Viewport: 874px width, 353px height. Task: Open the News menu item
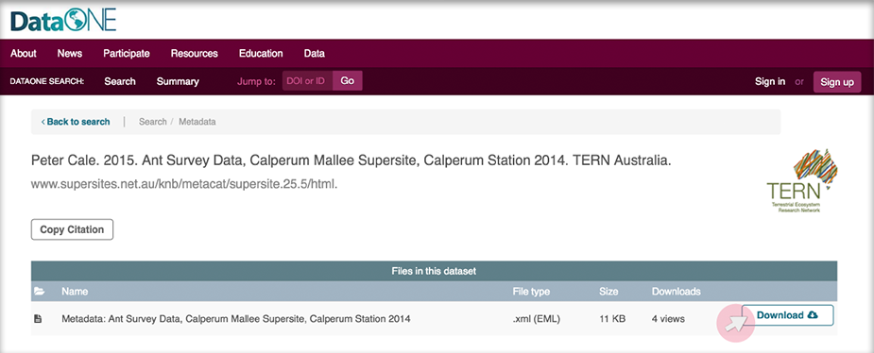click(x=70, y=54)
